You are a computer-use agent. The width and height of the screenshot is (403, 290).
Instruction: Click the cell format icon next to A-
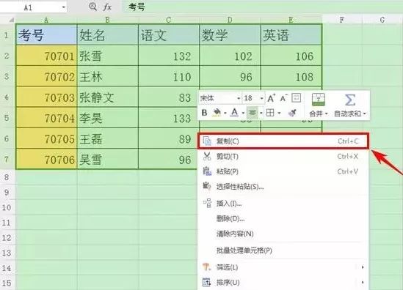click(297, 97)
